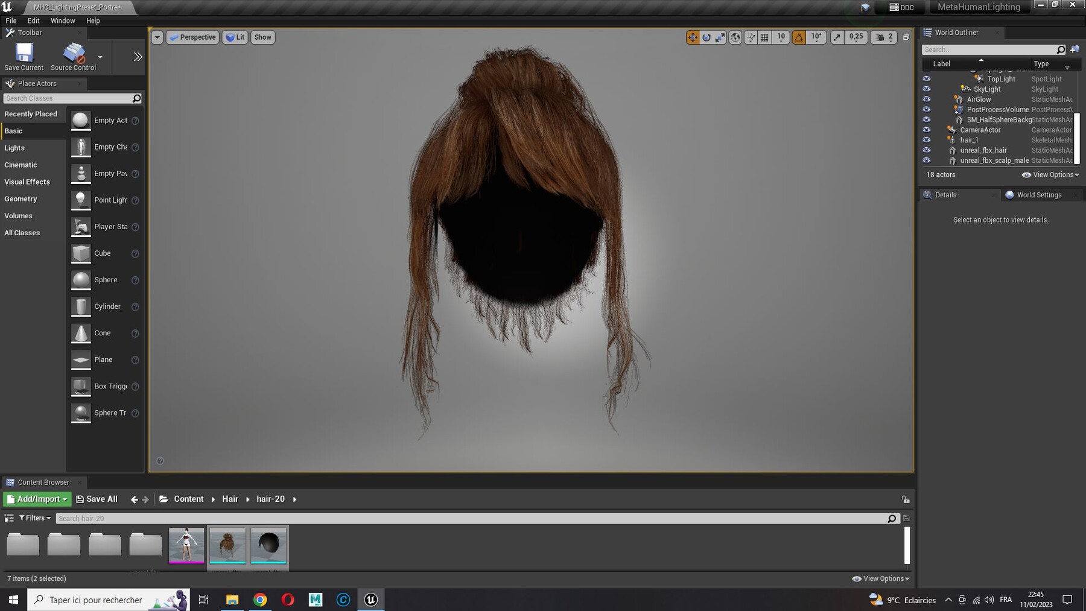This screenshot has height=611, width=1086.
Task: Go back in Content Browser history
Action: (135, 499)
